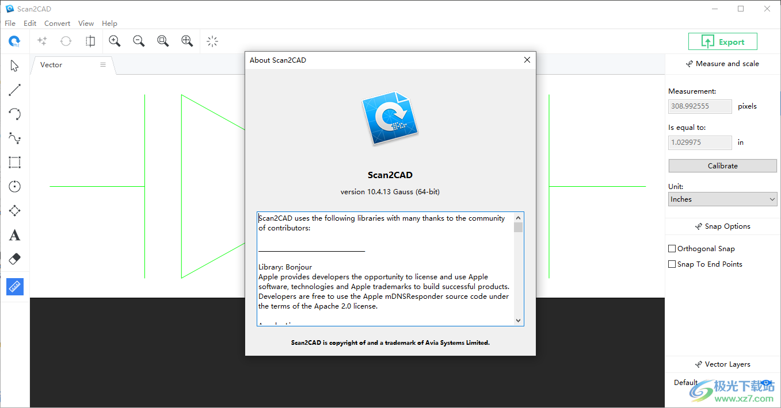Viewport: 781px width, 408px height.
Task: Switch to the Vector tab
Action: 51,65
